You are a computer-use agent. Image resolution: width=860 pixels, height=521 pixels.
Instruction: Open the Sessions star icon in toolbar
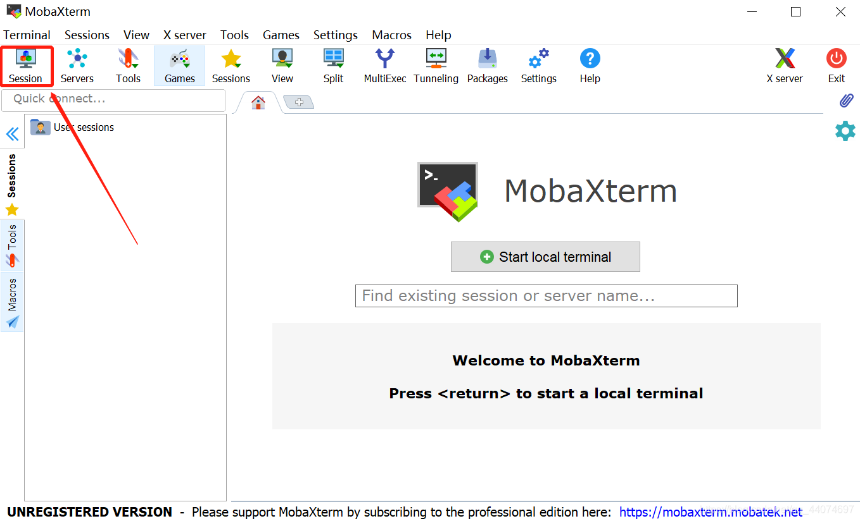click(x=231, y=66)
